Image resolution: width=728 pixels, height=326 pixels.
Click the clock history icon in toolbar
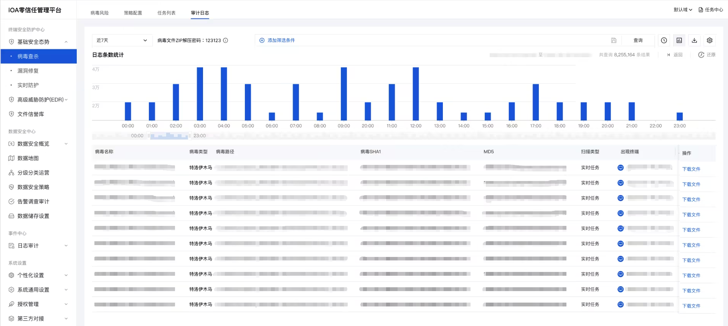coord(664,40)
